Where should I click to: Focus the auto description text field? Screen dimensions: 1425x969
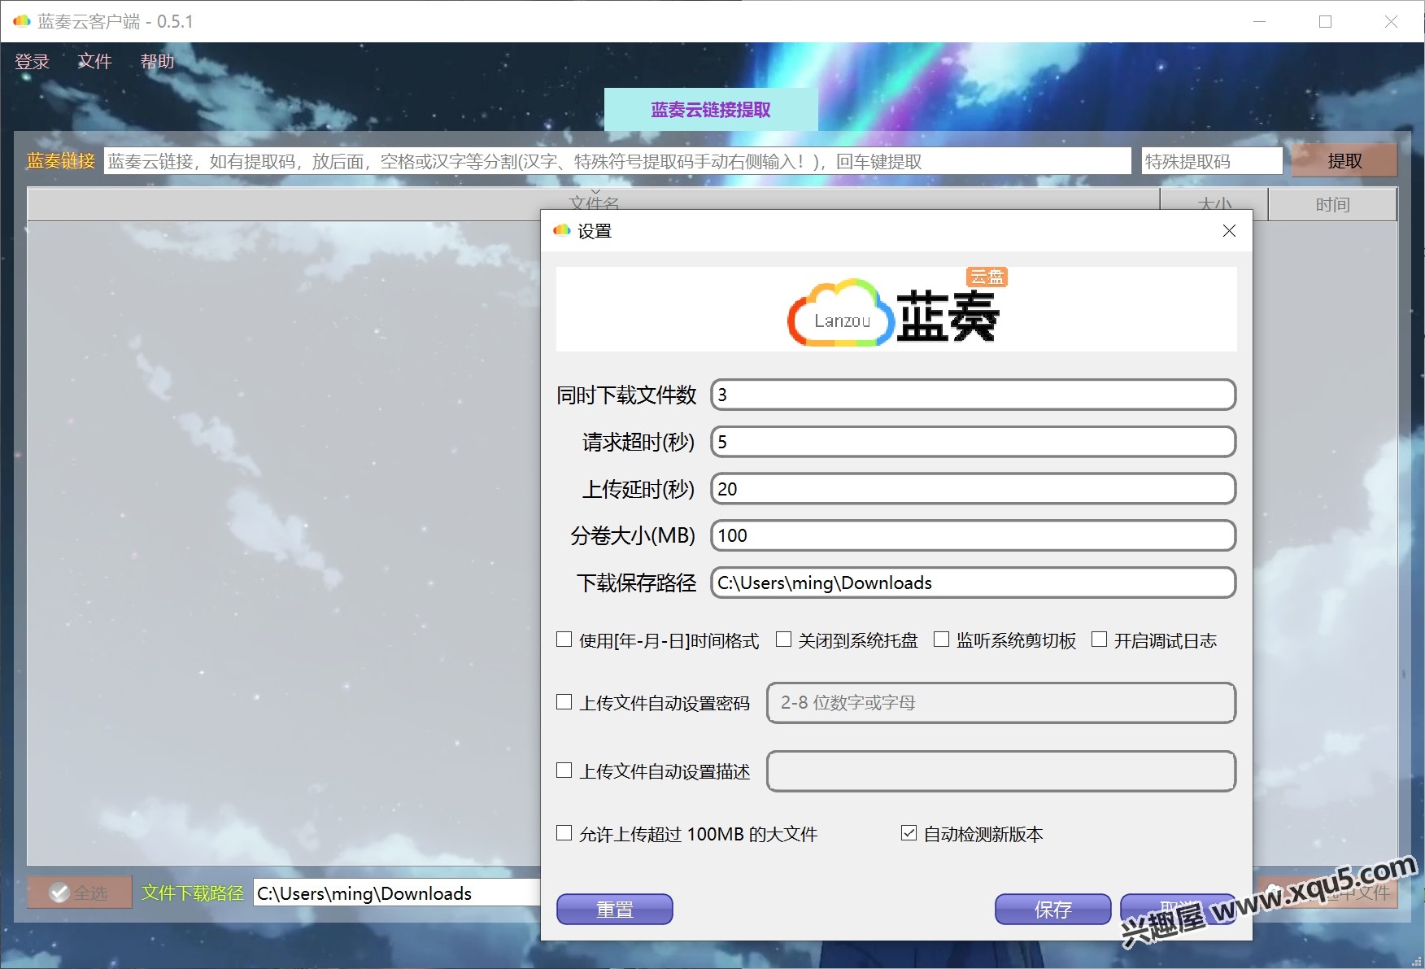tap(1001, 771)
